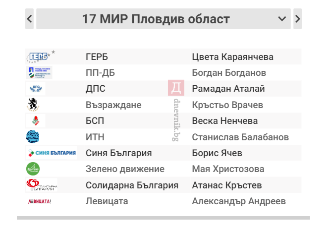Go to previous region with left arrow
The image size is (331, 233).
coord(30,19)
